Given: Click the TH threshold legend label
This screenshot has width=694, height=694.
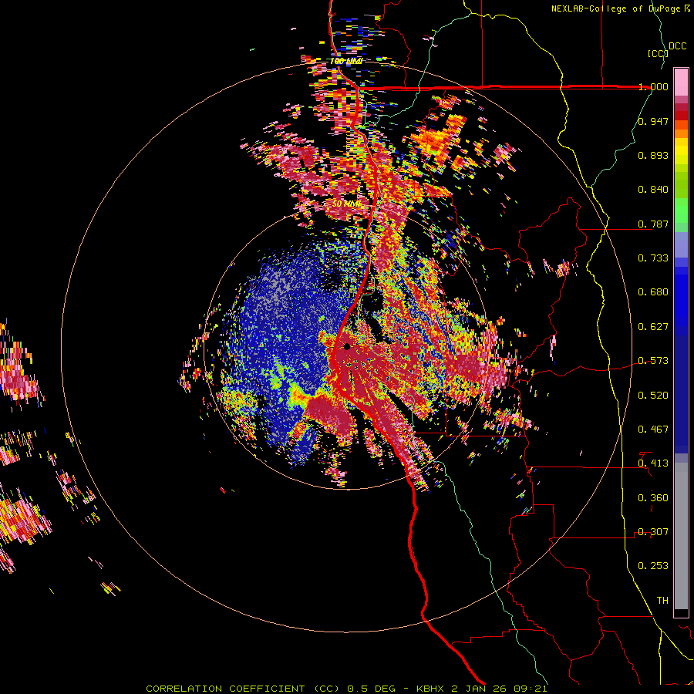Looking at the screenshot, I should (662, 601).
